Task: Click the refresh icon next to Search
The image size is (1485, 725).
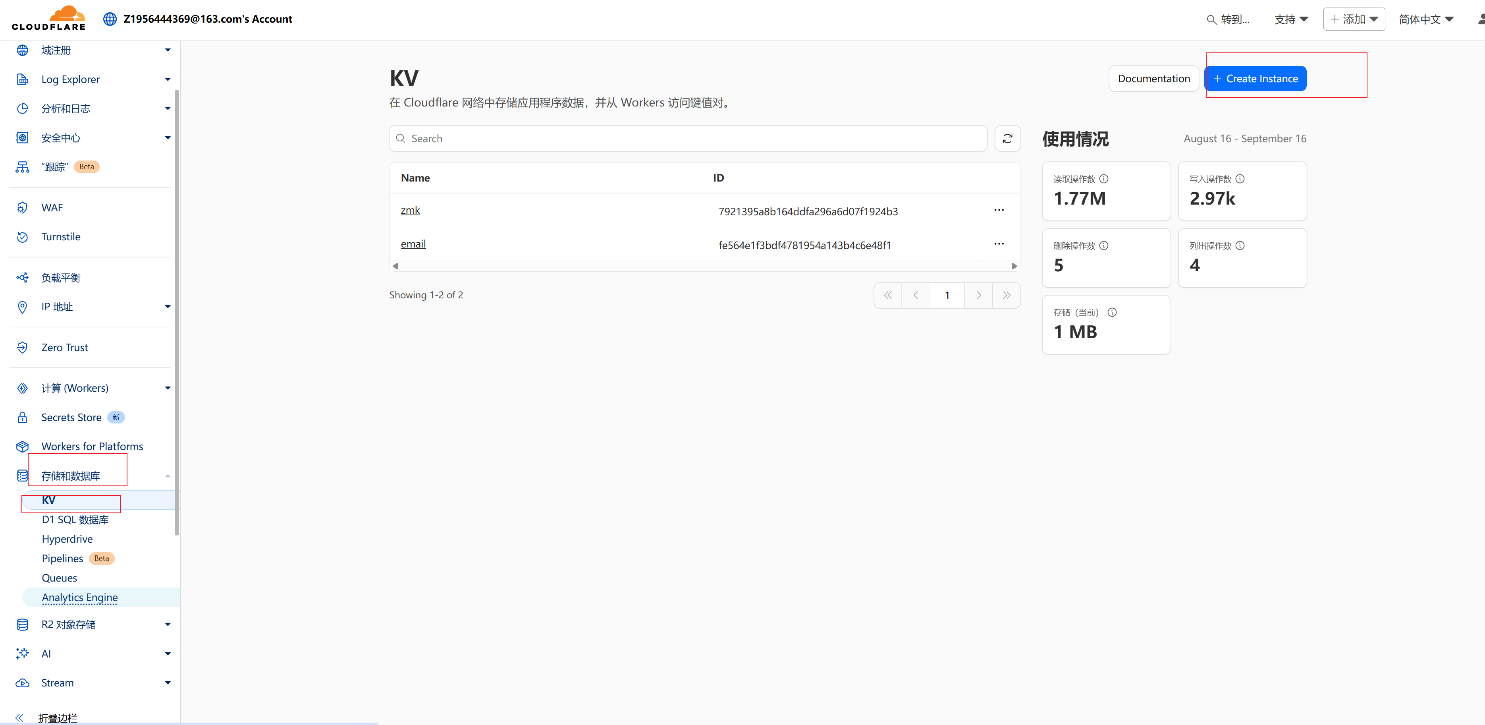Action: pos(1007,138)
